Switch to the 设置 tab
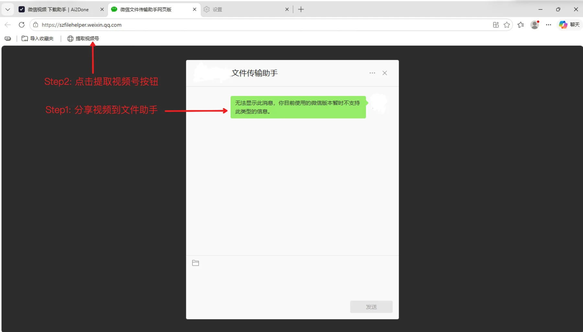The height and width of the screenshot is (332, 583). point(217,9)
